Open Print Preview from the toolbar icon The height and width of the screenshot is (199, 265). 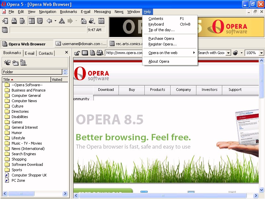coord(22,21)
